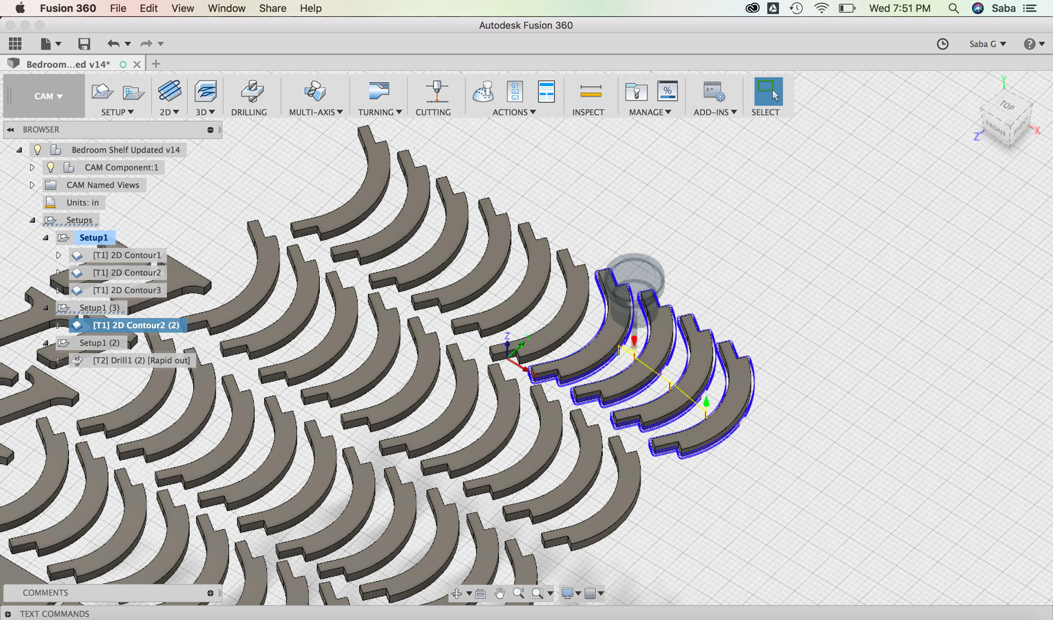Click the ViewCube TOP face

1007,105
